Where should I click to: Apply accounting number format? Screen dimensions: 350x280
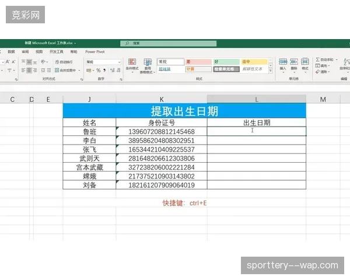[x=89, y=71]
